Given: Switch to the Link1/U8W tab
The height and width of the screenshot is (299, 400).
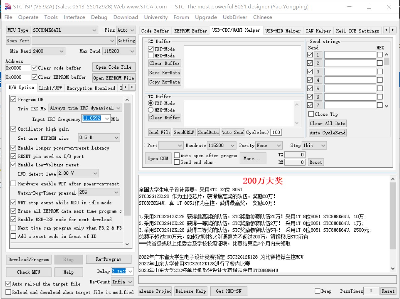Looking at the screenshot, I should pyautogui.click(x=50, y=88).
